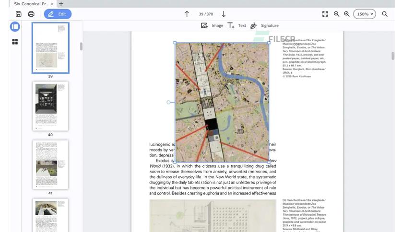The width and height of the screenshot is (401, 232).
Task: Click the Add Image icon
Action: coord(204,25)
